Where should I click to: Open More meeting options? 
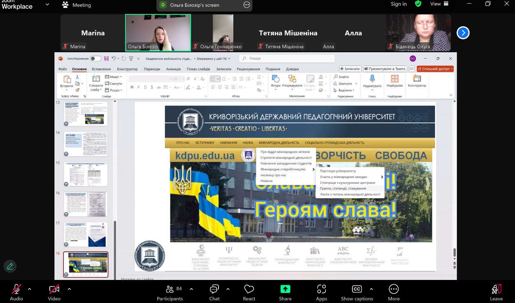pyautogui.click(x=393, y=289)
